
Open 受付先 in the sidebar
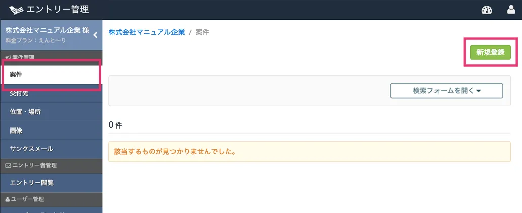click(51, 94)
